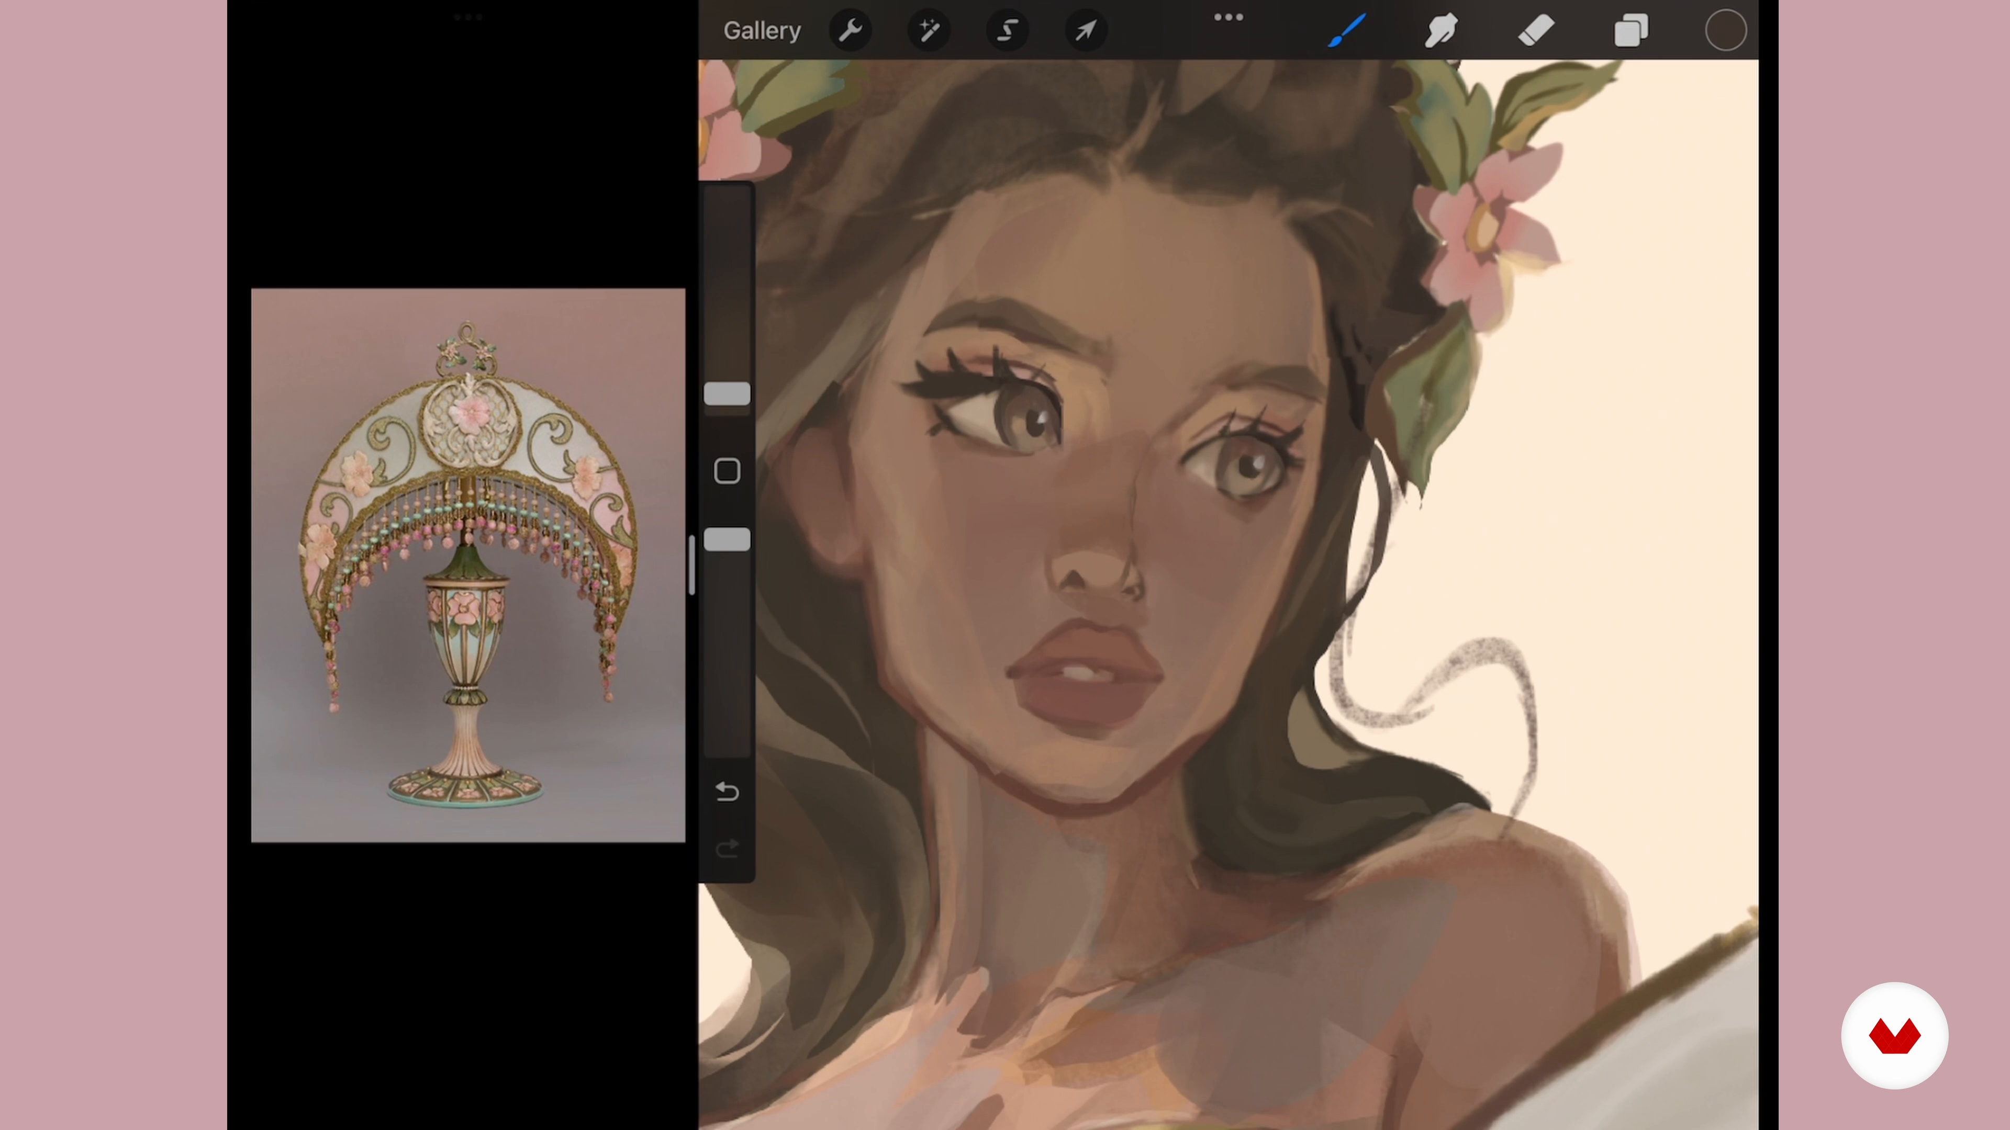Activate the Transform arrow tool
Image resolution: width=2010 pixels, height=1130 pixels.
point(1086,30)
